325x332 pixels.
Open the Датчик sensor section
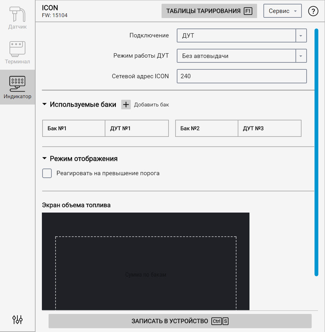[x=17, y=18]
